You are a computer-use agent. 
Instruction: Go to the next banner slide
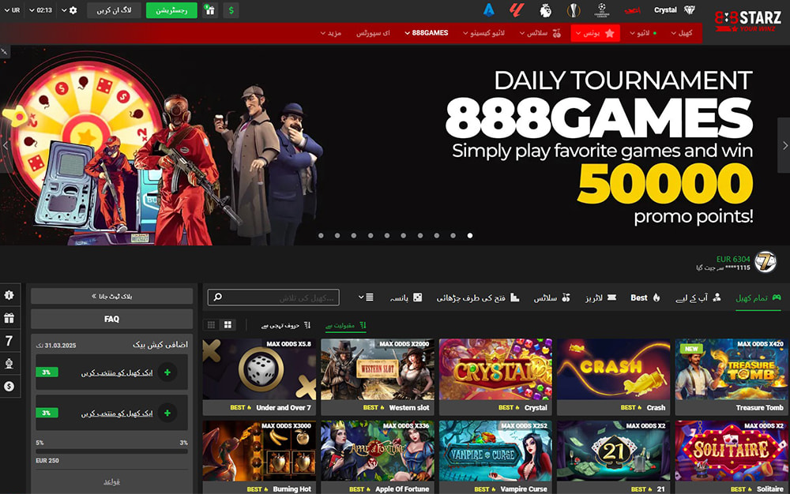click(x=784, y=145)
